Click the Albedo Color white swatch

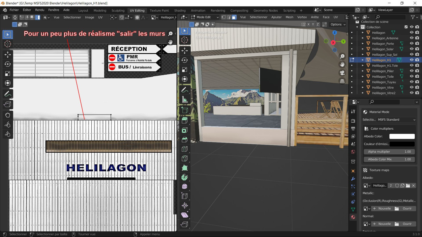click(402, 136)
